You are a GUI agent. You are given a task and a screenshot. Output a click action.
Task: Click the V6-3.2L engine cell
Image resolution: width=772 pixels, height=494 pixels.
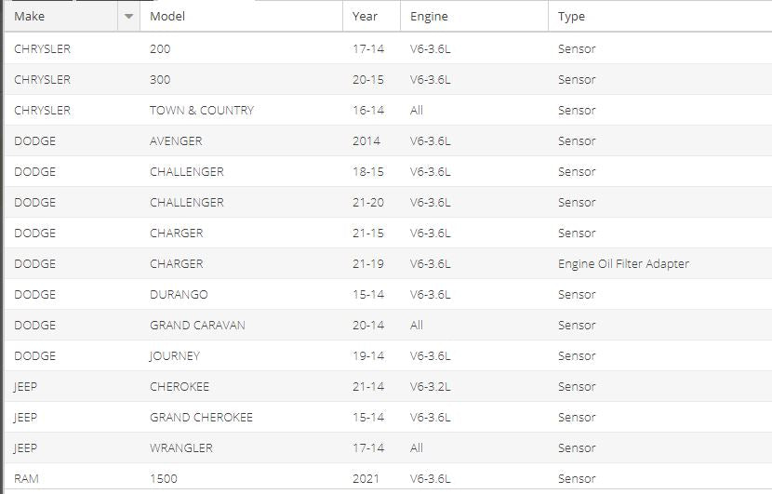pos(430,386)
